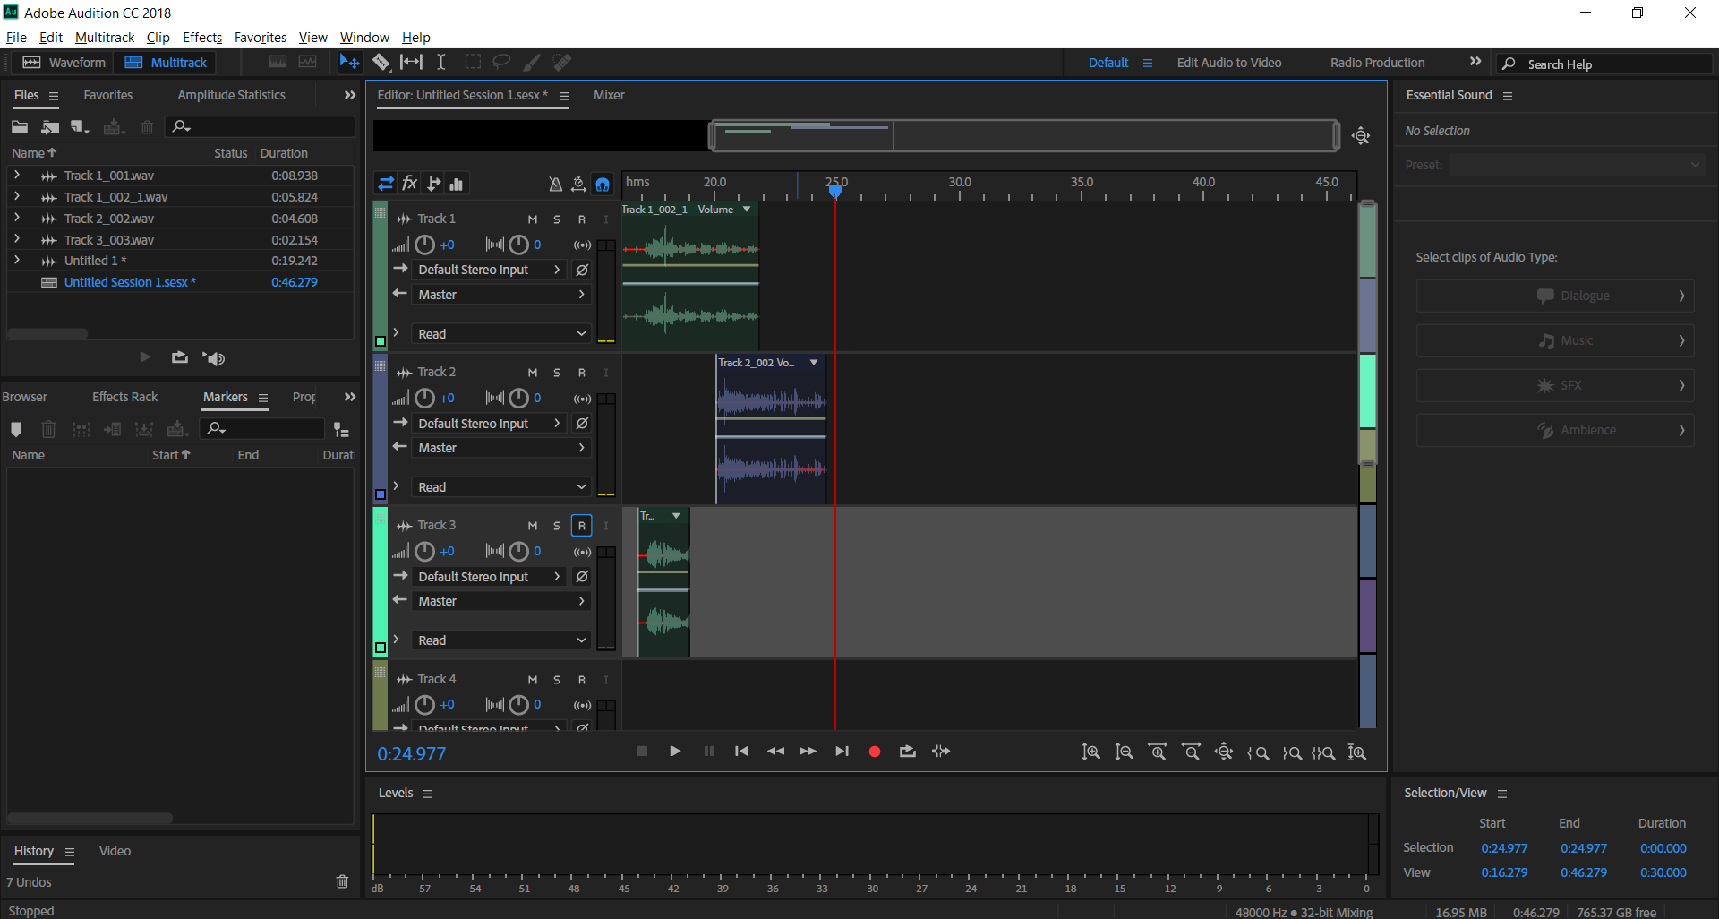Image resolution: width=1719 pixels, height=919 pixels.
Task: Click the Track 2 volume knob
Action: pyautogui.click(x=425, y=398)
